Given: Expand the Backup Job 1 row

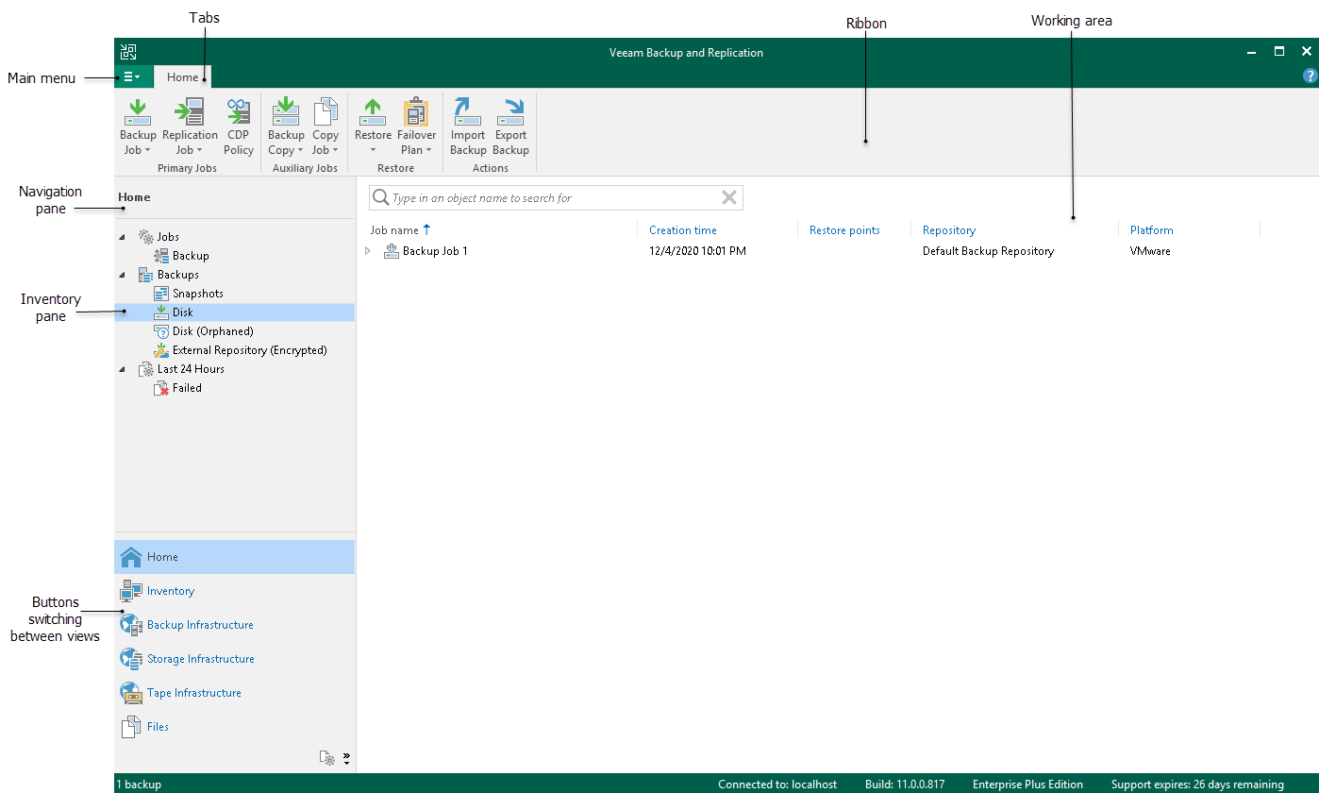Looking at the screenshot, I should coord(368,250).
